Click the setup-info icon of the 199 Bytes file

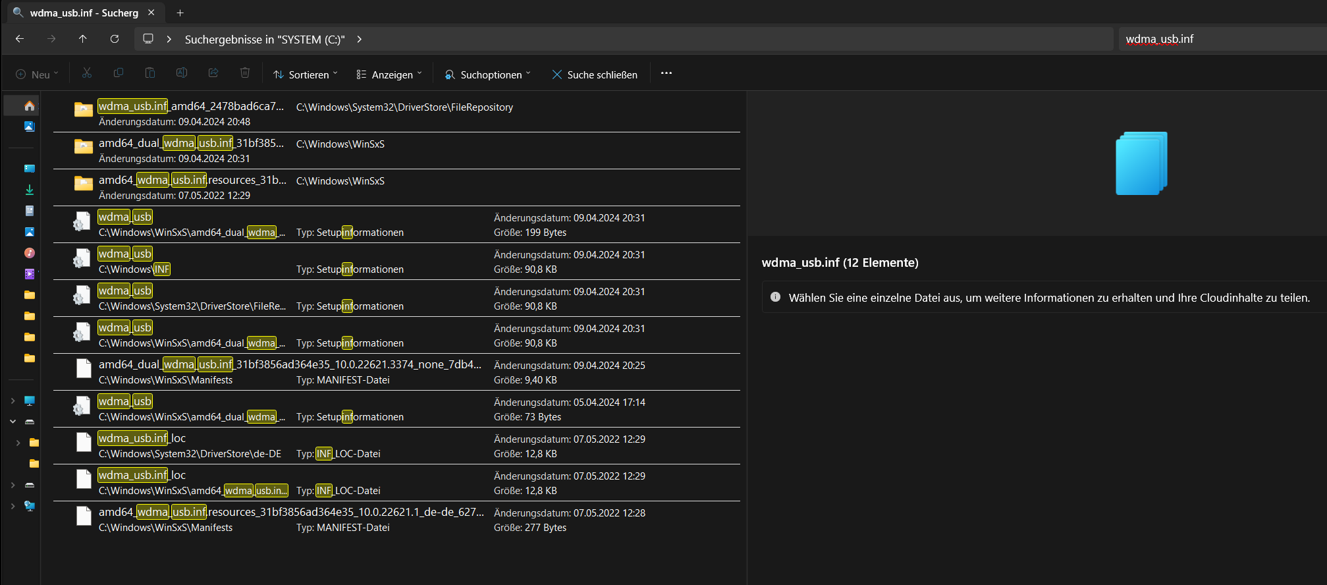pos(82,221)
